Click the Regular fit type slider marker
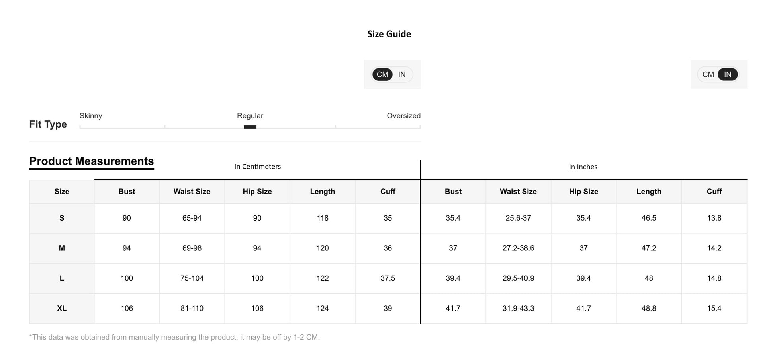The image size is (775, 361). click(x=250, y=127)
